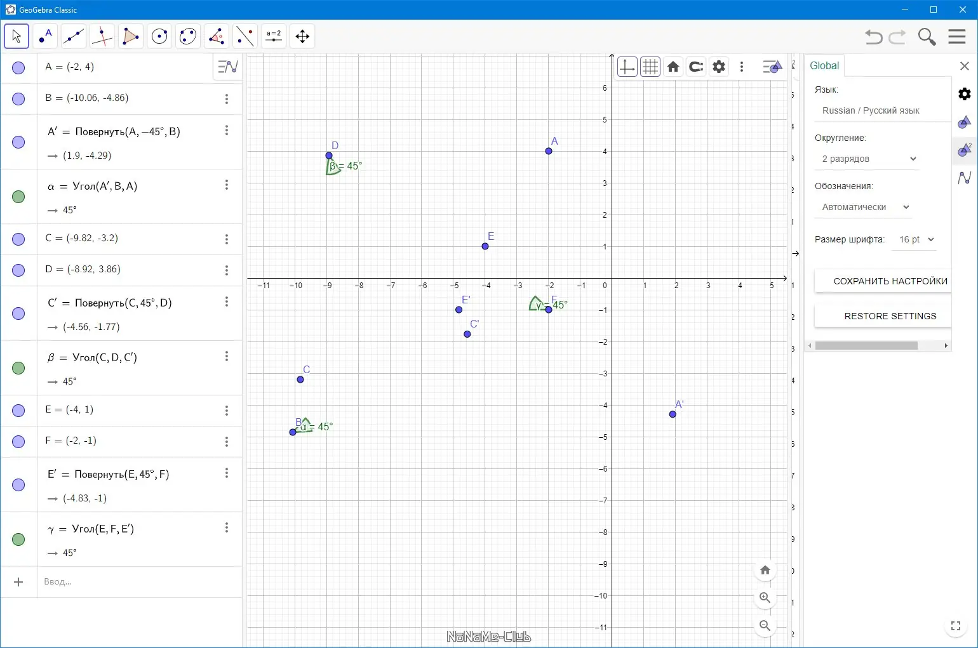Open Graphics settings in the side strip
This screenshot has width=978, height=648.
coord(965,122)
